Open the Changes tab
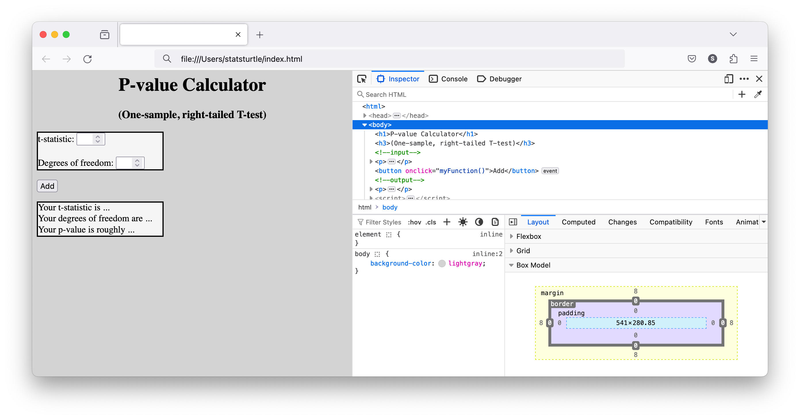 click(622, 222)
